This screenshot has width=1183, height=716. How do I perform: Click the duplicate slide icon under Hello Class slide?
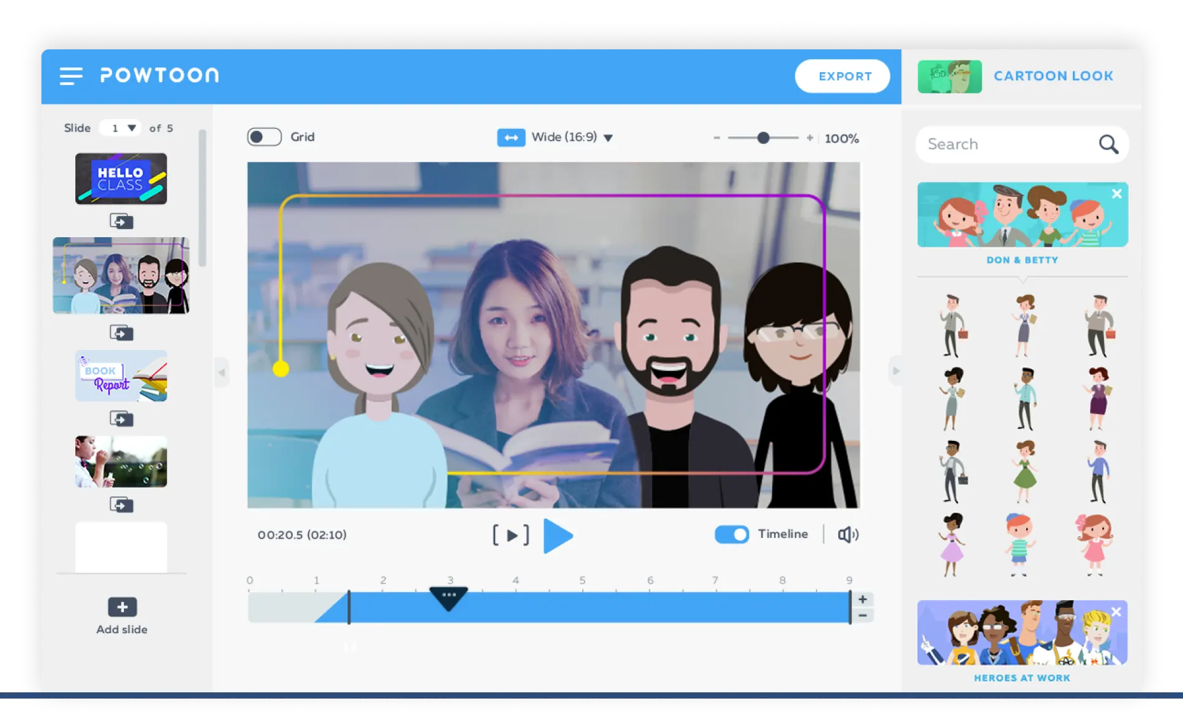pos(122,221)
